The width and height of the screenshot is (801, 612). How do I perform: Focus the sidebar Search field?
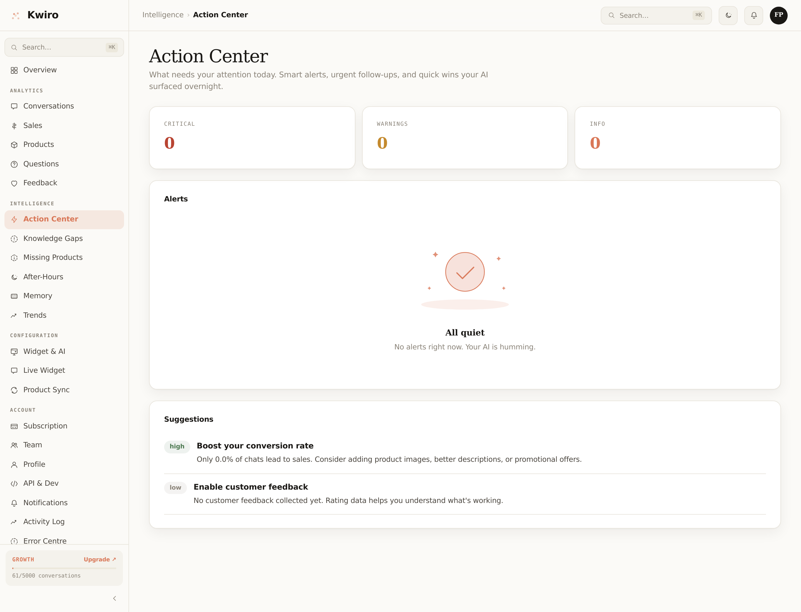pyautogui.click(x=64, y=47)
